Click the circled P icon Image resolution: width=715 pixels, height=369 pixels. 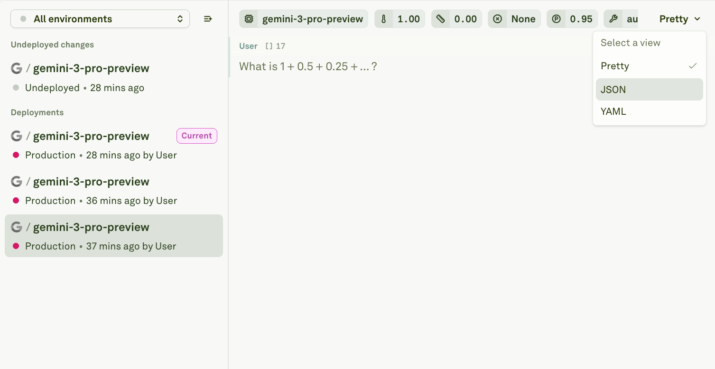(x=557, y=19)
